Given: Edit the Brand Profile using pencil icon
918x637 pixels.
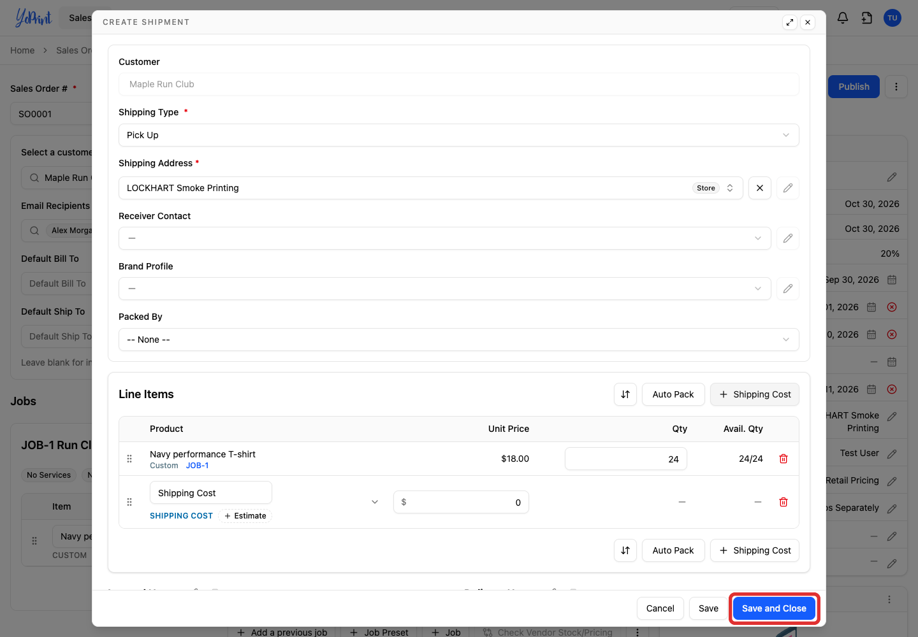Looking at the screenshot, I should pos(788,289).
